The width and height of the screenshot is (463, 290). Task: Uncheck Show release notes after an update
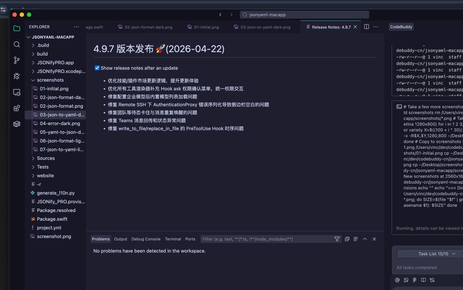97,68
